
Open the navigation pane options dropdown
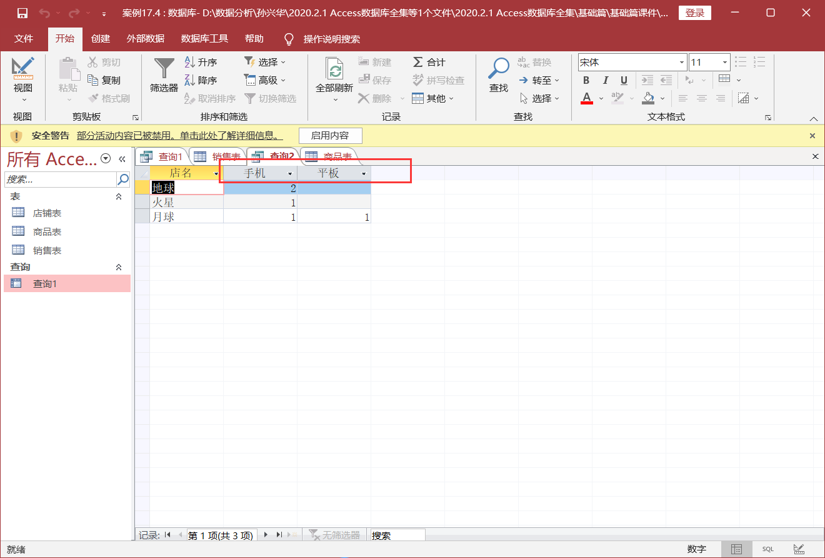pos(106,159)
